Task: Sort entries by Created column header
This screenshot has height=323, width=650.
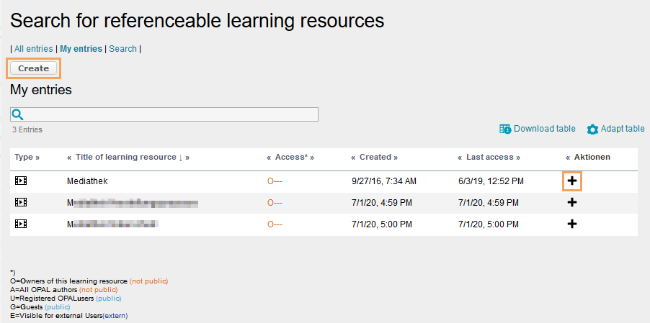Action: [x=375, y=157]
